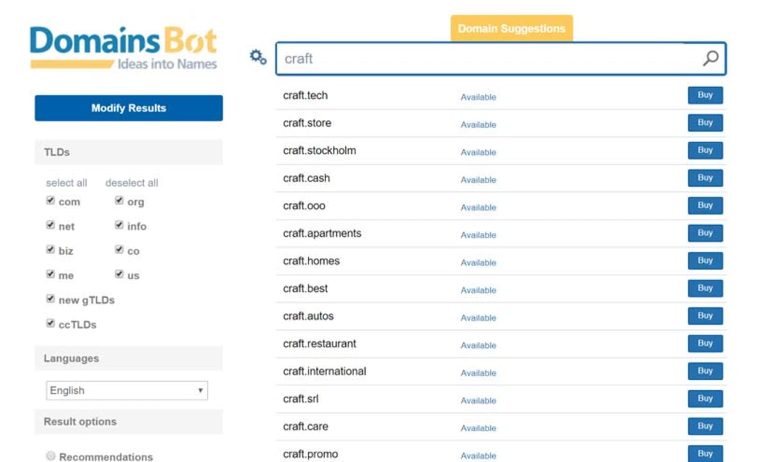Buy the craft.apartments domain

pyautogui.click(x=705, y=233)
